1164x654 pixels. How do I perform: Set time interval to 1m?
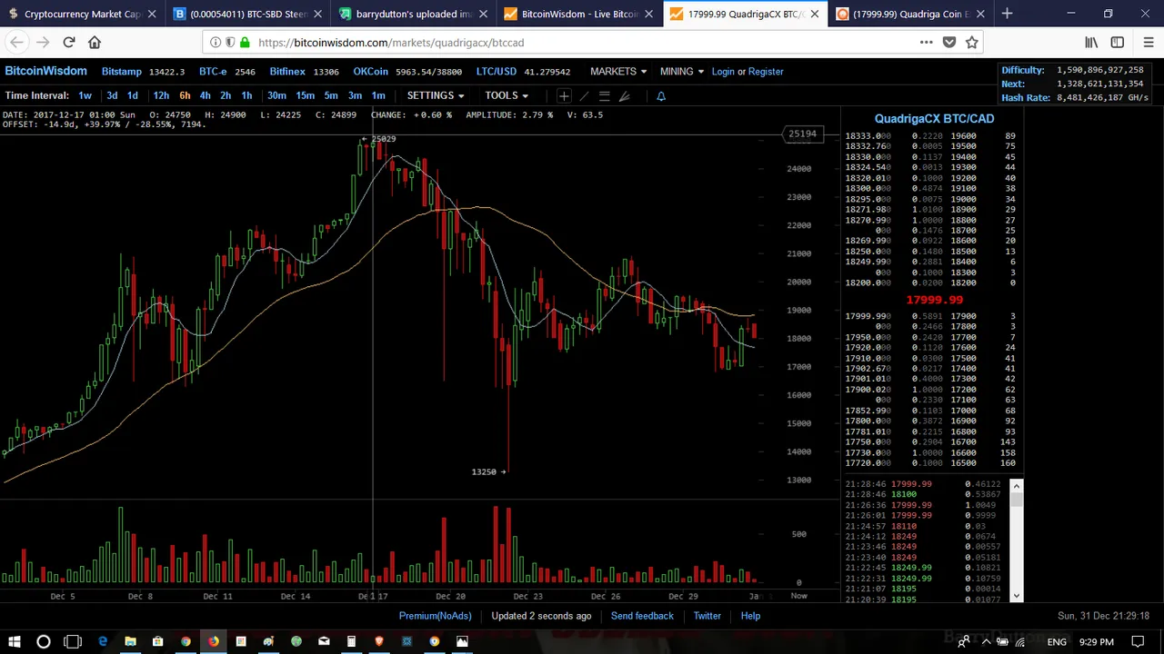(378, 95)
